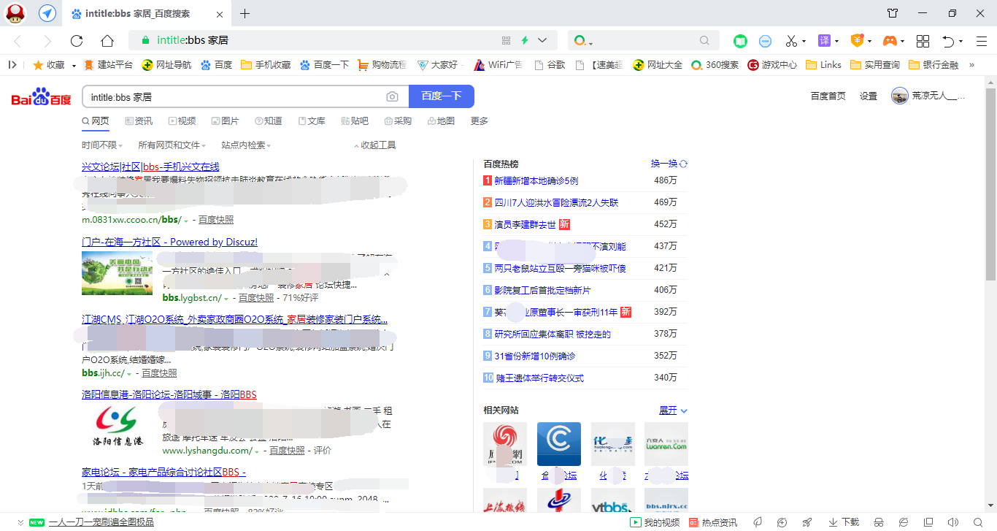Open the camera image search in Baidu's search box
This screenshot has height=531, width=997.
tap(392, 96)
